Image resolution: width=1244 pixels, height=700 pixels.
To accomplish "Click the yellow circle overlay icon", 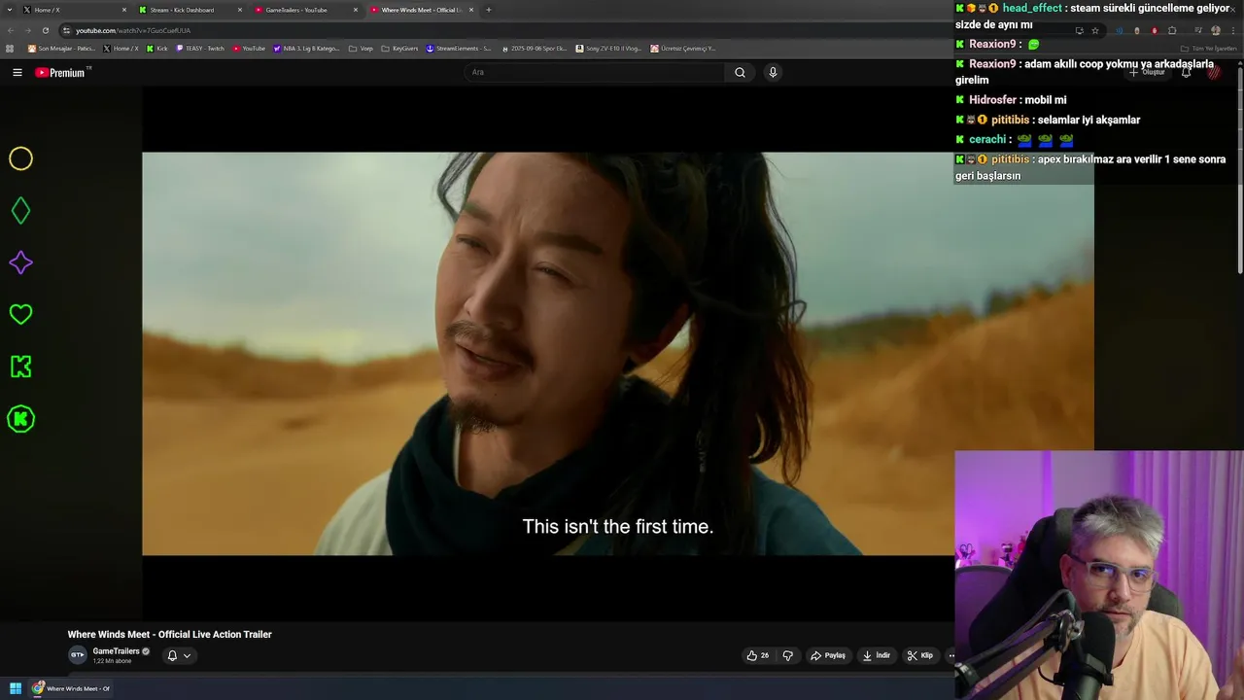I will coord(20,158).
